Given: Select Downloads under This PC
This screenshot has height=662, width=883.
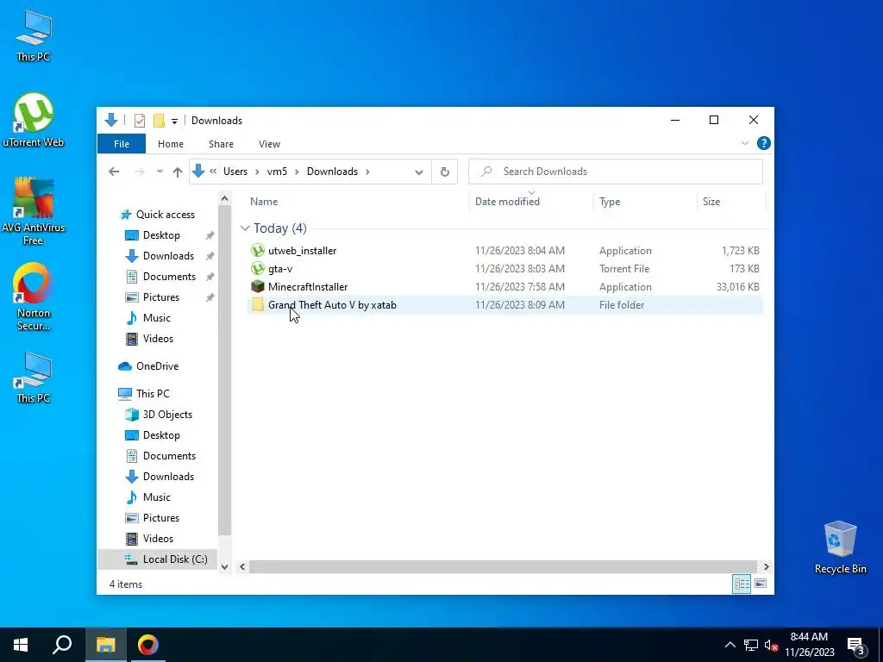Looking at the screenshot, I should (x=168, y=476).
